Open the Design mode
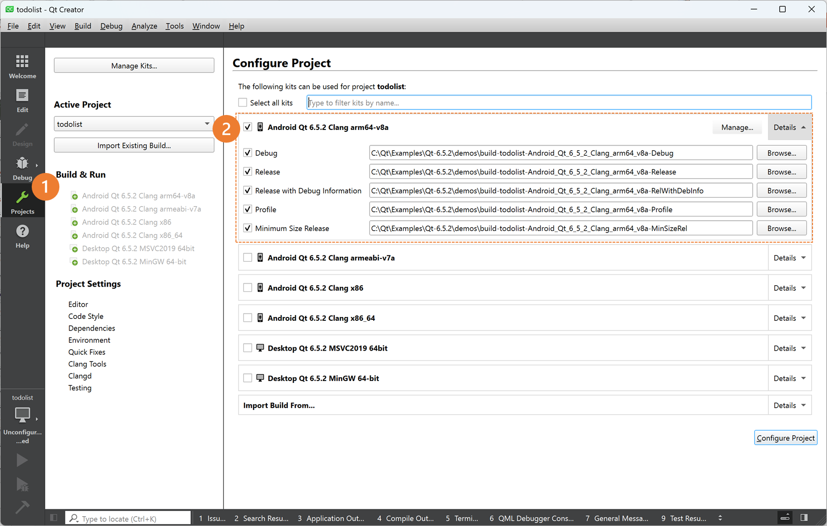 point(22,135)
